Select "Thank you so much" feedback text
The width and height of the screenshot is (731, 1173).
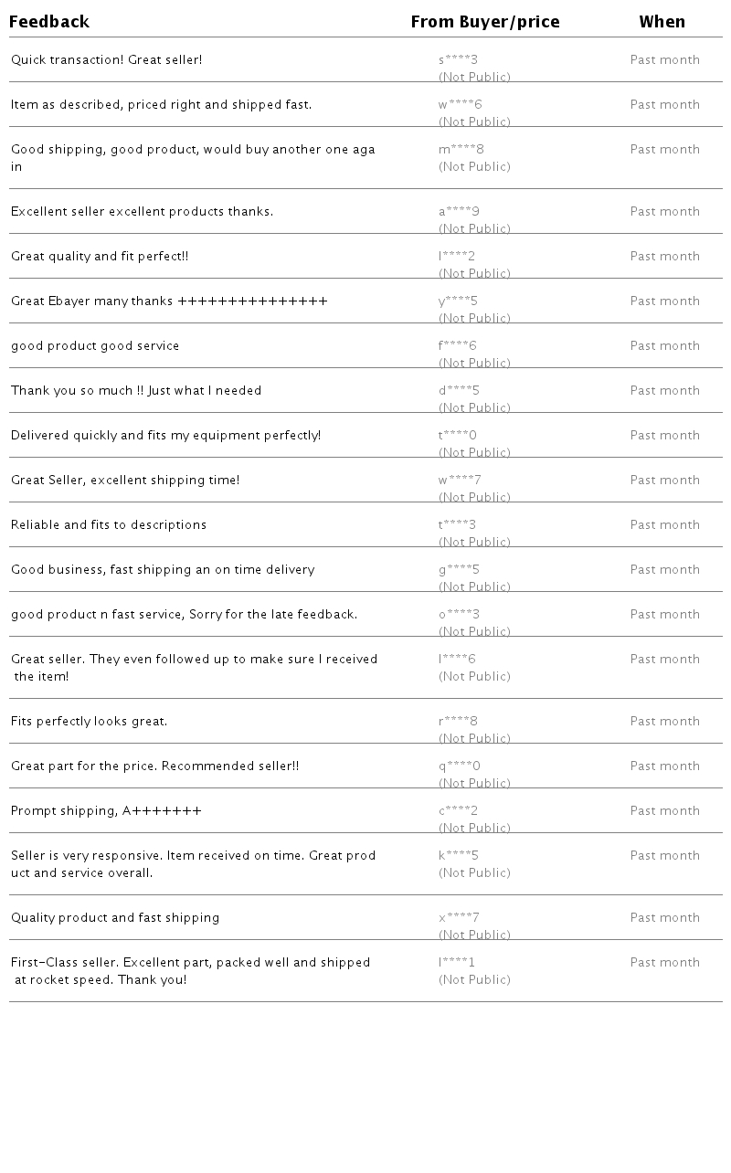tap(136, 391)
